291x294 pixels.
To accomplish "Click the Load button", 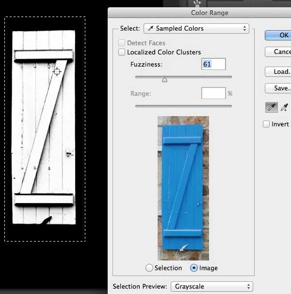I will click(x=278, y=71).
